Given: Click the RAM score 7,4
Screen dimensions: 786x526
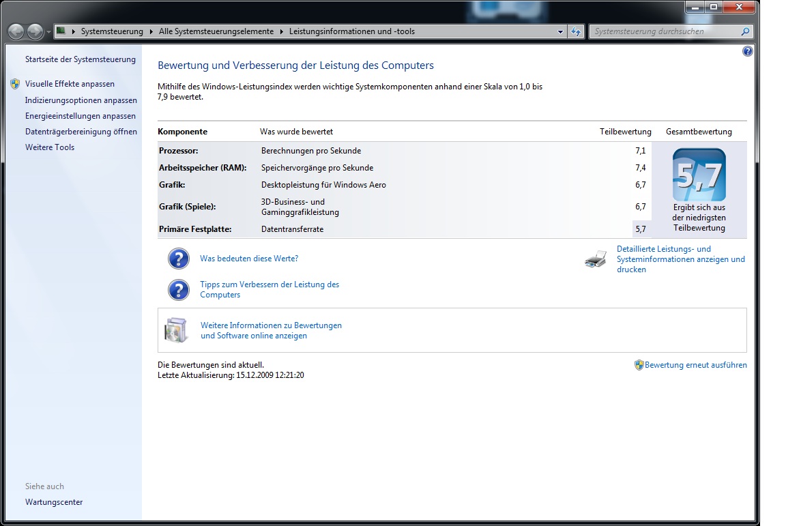Looking at the screenshot, I should point(640,167).
